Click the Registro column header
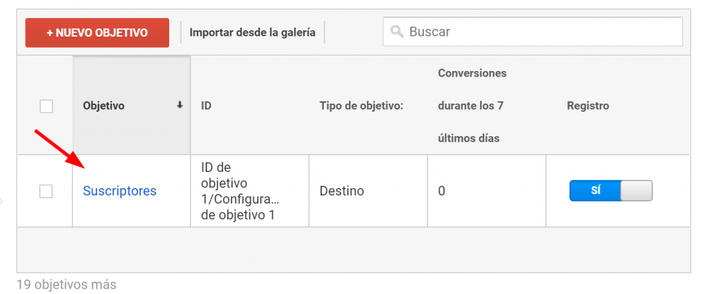This screenshot has height=294, width=707. click(x=588, y=106)
